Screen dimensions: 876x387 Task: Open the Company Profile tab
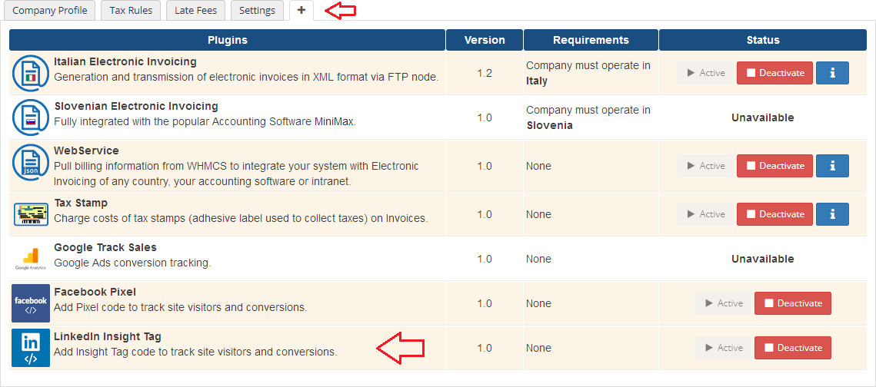click(50, 11)
